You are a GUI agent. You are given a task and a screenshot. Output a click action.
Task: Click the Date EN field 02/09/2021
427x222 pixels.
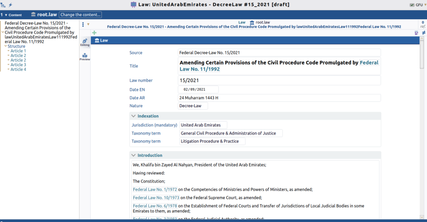click(x=198, y=89)
